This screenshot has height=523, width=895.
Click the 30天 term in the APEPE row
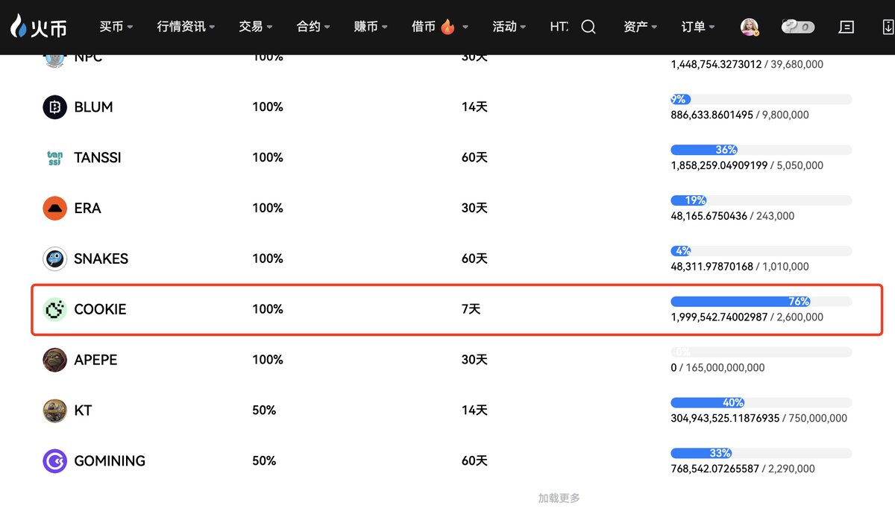tap(474, 360)
